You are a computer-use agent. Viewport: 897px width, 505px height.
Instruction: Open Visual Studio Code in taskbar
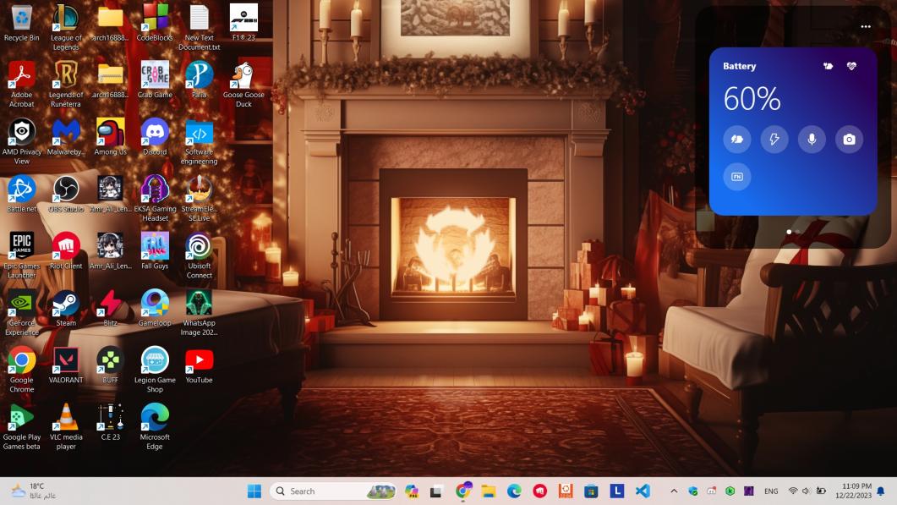coord(642,491)
